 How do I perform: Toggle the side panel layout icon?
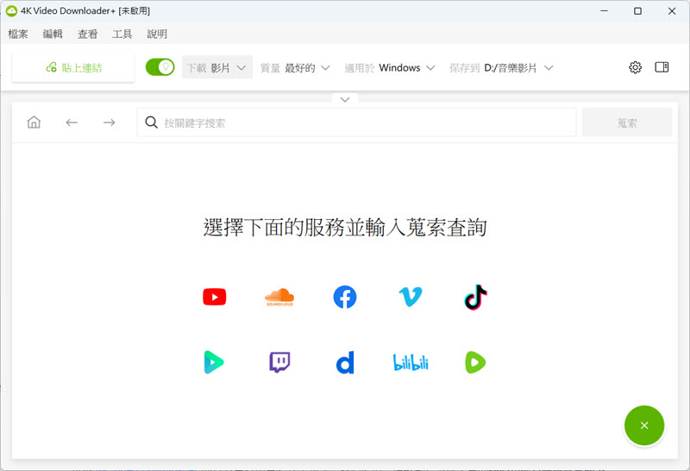[662, 67]
